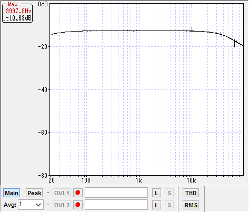Viewport: 249px width, 212px height.
Task: Toggle the THD measurement button
Action: coord(191,193)
